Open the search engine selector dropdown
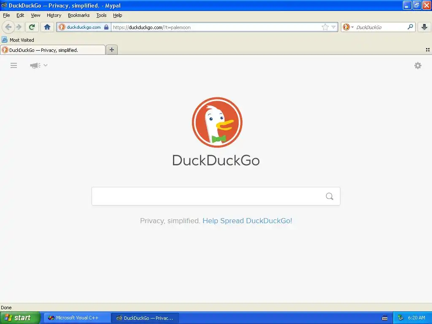This screenshot has width=432, height=324. [348, 27]
